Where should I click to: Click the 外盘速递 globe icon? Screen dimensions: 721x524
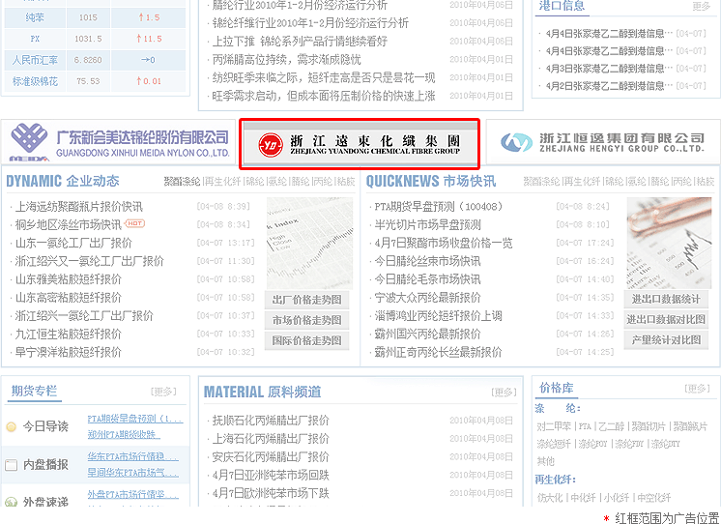[x=11, y=502]
